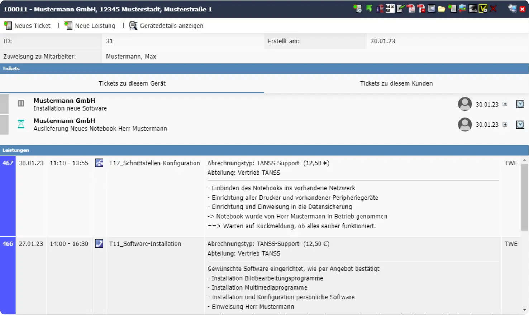This screenshot has height=315, width=529.
Task: Click Leistungen scrollbar up arrow
Action: tap(525, 160)
